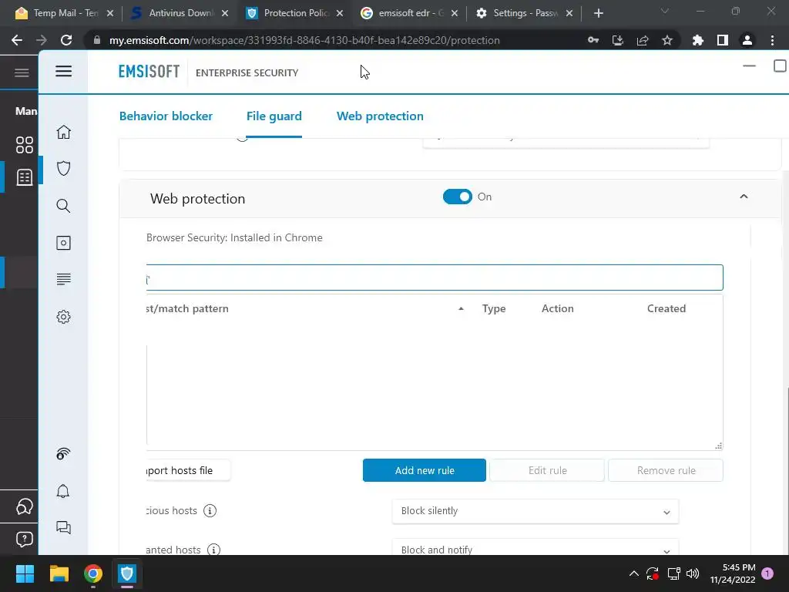This screenshot has width=789, height=592.
Task: Open the Quarantine box icon in sidebar
Action: point(63,243)
